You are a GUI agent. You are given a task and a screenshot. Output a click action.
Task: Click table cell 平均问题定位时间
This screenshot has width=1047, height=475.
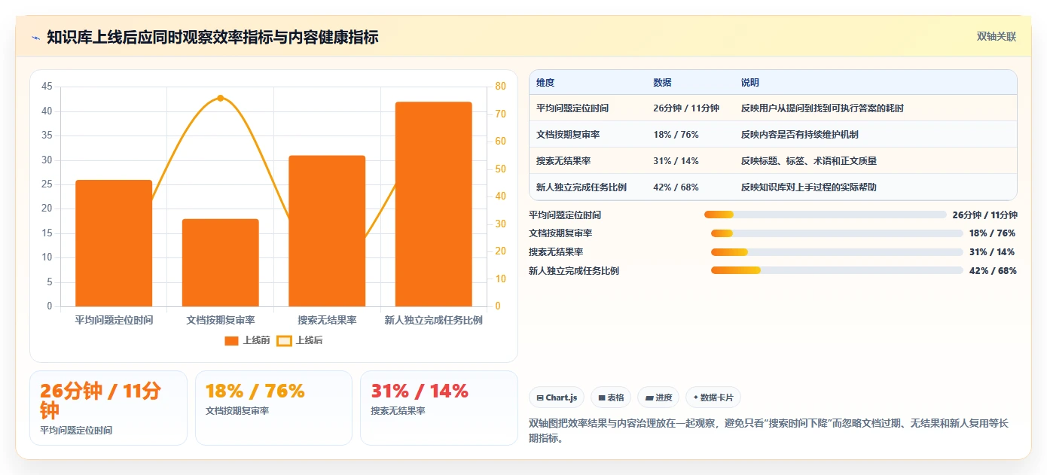point(572,108)
